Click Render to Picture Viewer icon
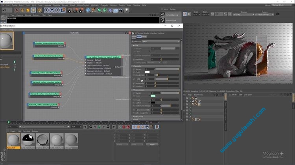 pos(75,10)
